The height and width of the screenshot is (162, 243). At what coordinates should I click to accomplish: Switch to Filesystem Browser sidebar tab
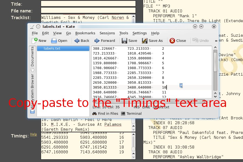(32, 94)
